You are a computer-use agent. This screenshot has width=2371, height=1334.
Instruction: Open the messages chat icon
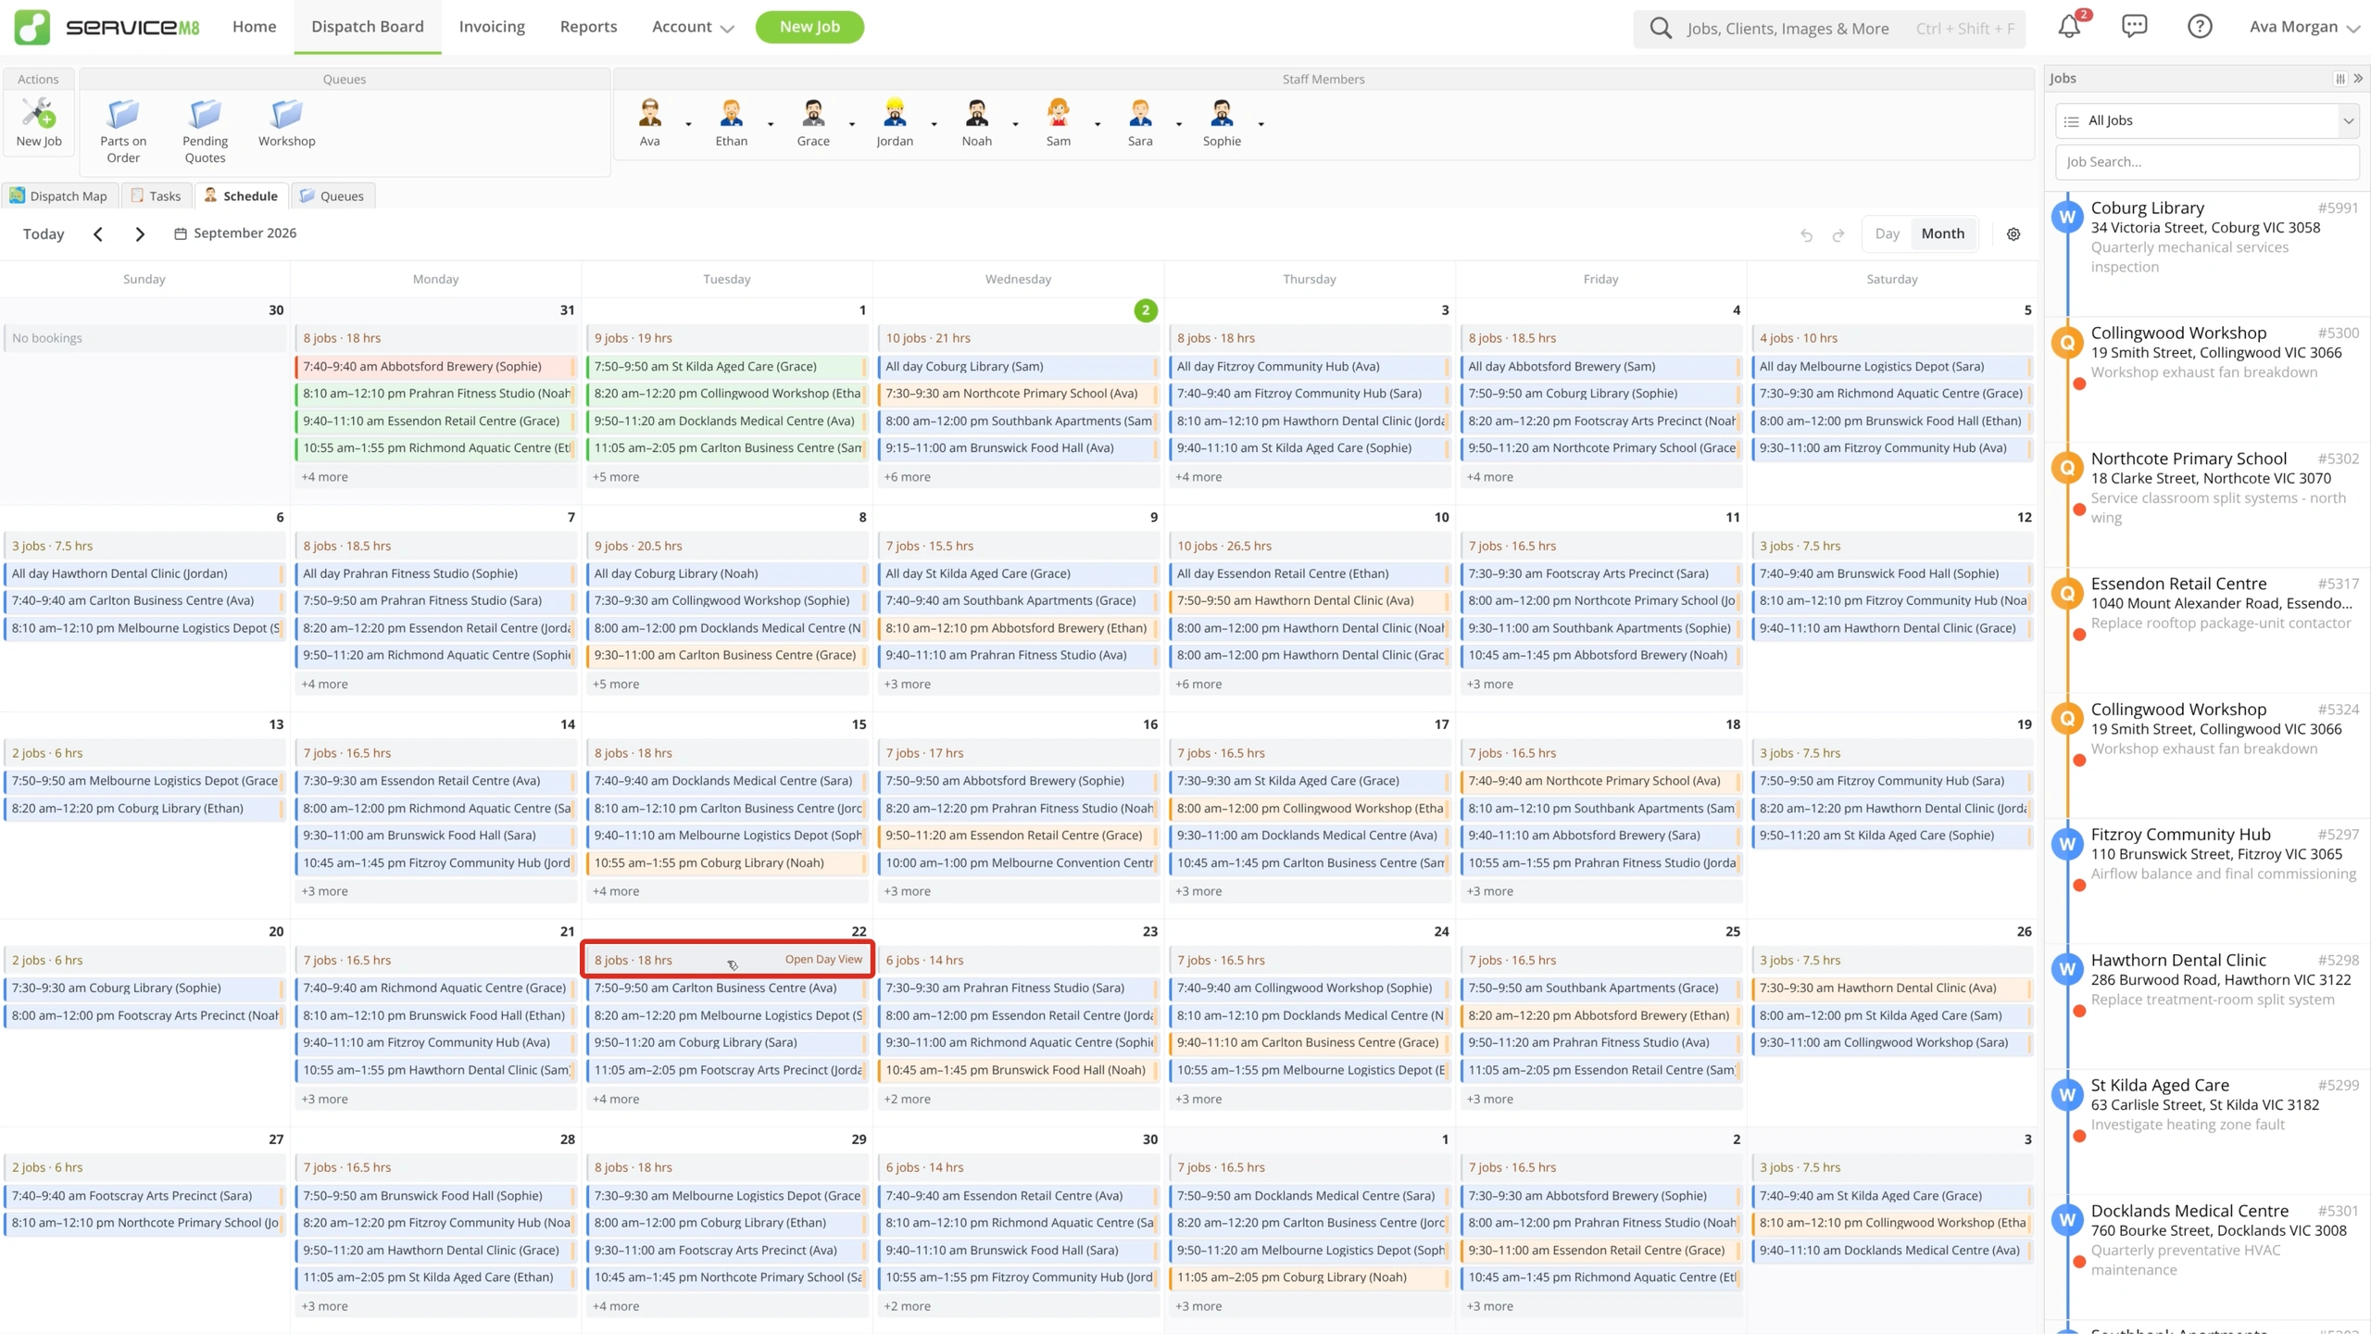pyautogui.click(x=2134, y=27)
